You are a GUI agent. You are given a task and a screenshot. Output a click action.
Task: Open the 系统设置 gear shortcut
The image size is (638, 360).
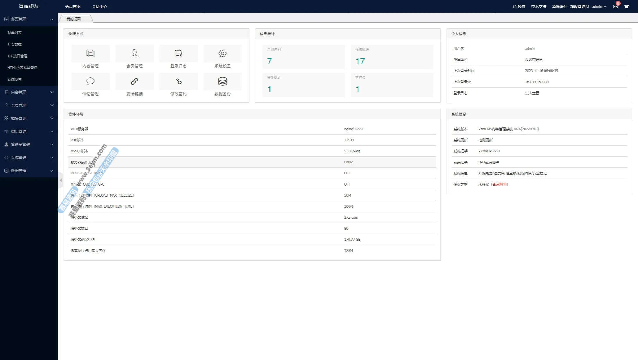tap(223, 54)
